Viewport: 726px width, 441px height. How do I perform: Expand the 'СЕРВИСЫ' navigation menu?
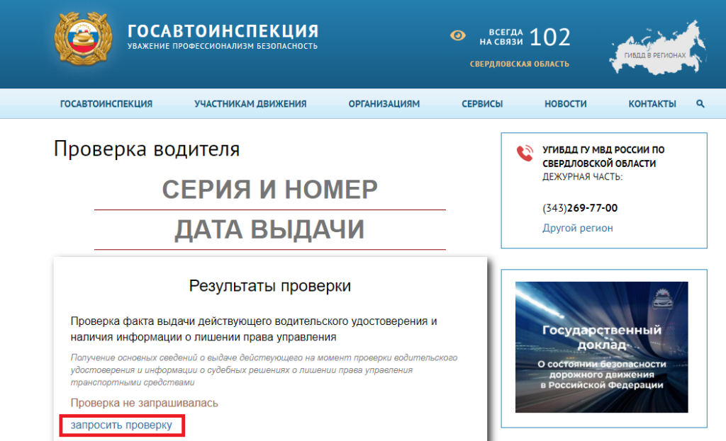[482, 104]
